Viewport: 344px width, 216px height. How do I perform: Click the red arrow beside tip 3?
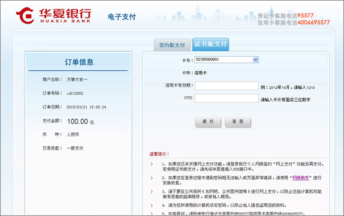tap(152, 192)
